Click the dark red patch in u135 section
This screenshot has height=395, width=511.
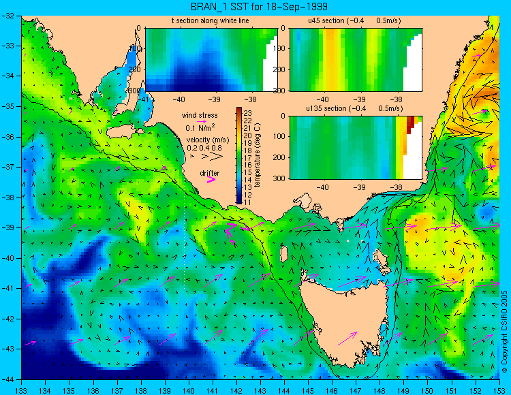(410, 125)
